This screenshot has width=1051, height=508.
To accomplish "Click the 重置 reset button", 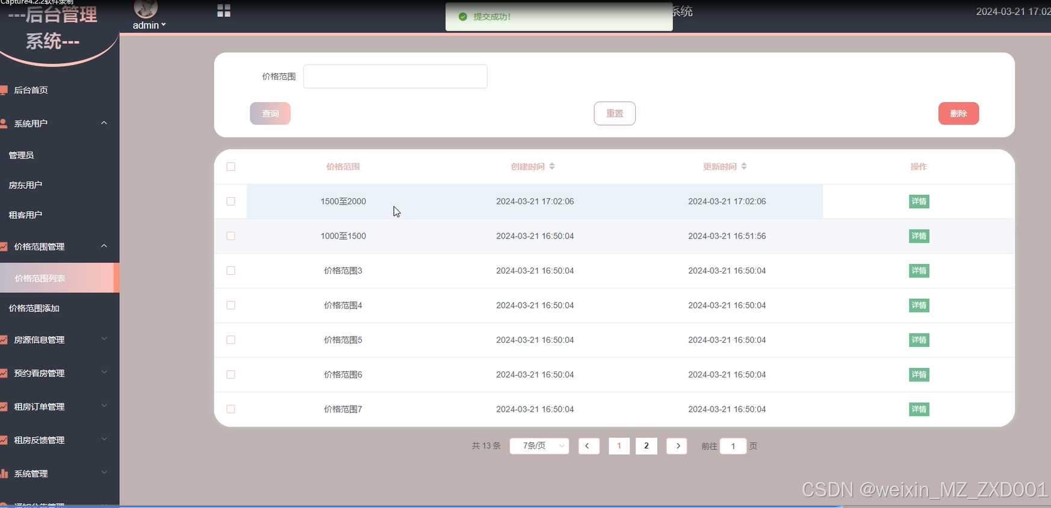I will coord(615,114).
